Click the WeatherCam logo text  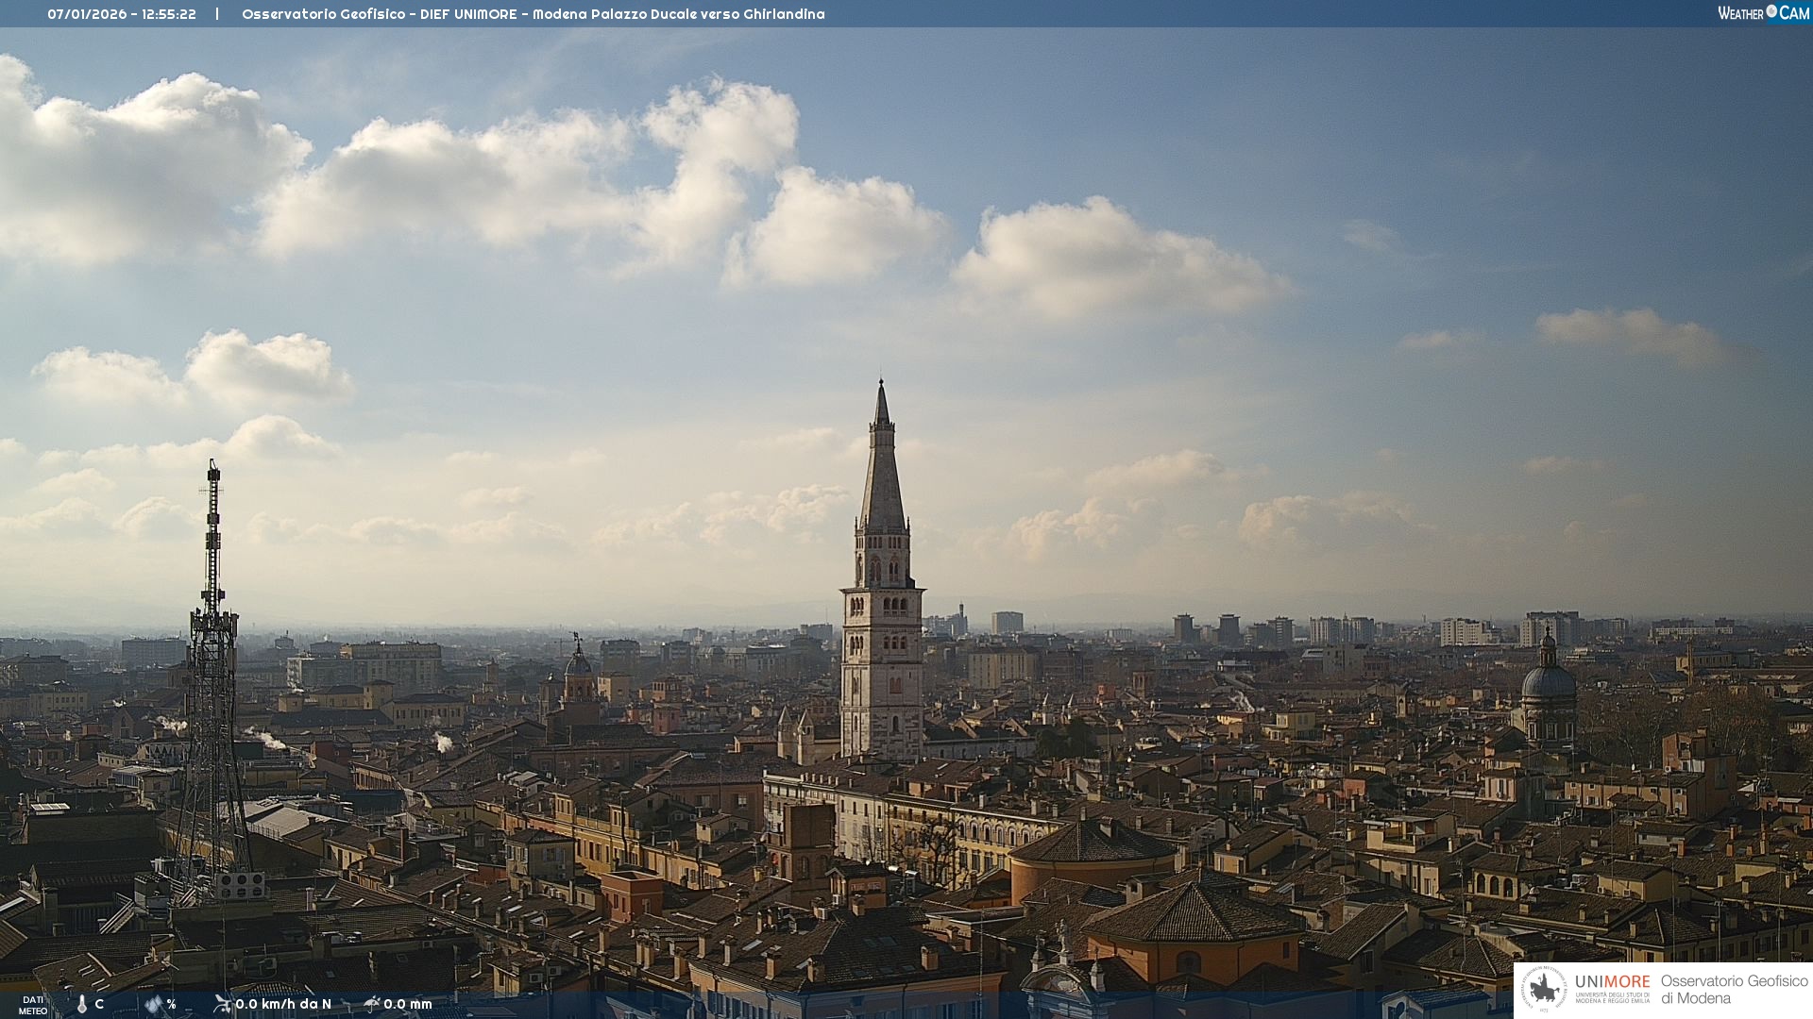pos(1762,13)
